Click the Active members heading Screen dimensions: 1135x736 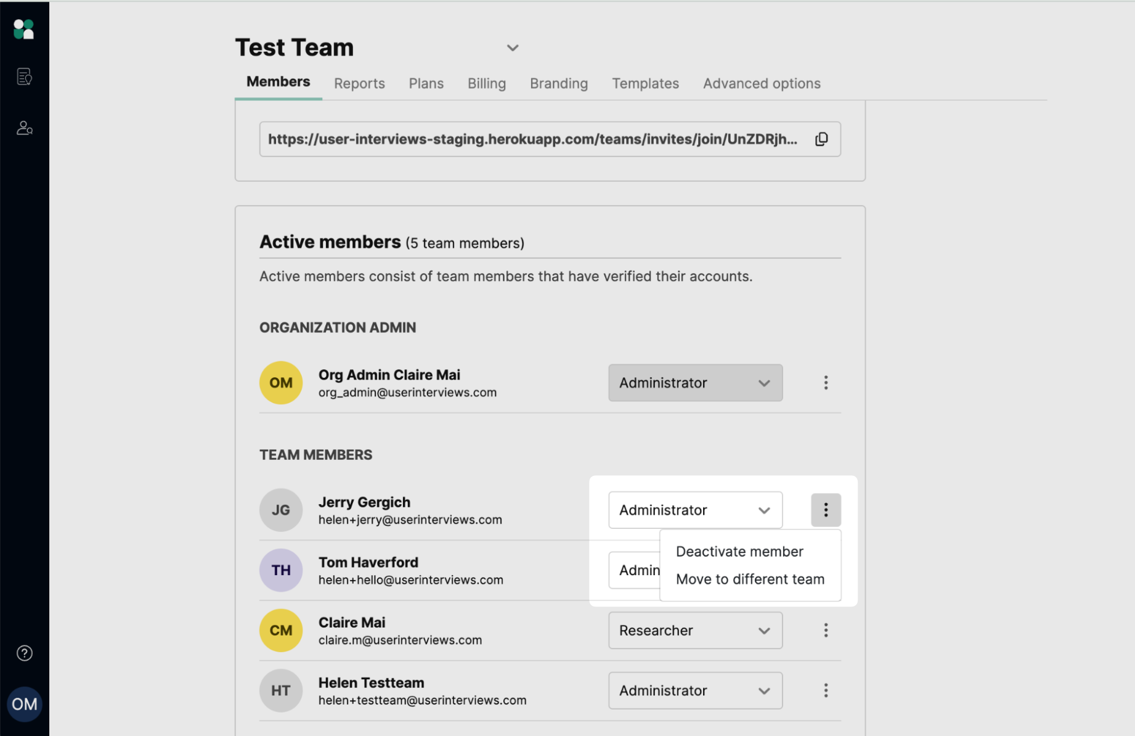tap(330, 242)
